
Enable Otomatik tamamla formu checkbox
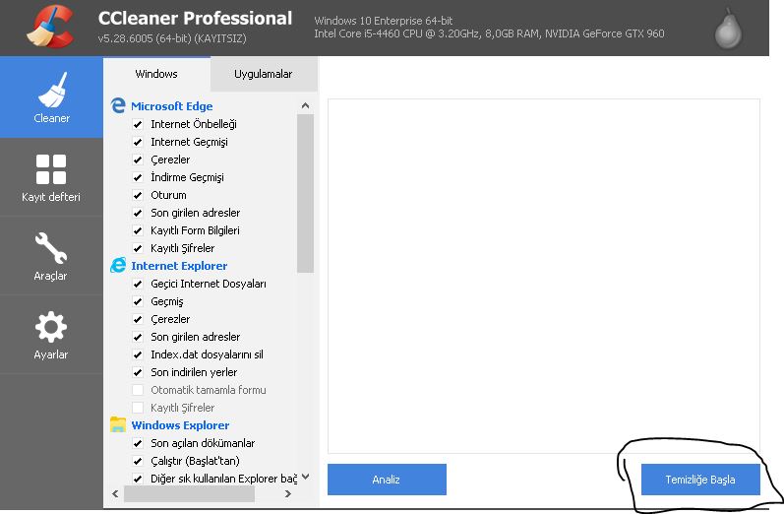(138, 390)
